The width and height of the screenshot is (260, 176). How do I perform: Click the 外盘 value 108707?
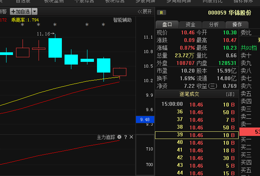[186, 63]
